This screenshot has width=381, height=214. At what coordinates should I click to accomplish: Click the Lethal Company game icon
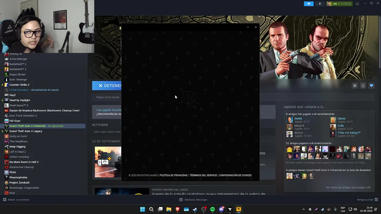[7, 157]
